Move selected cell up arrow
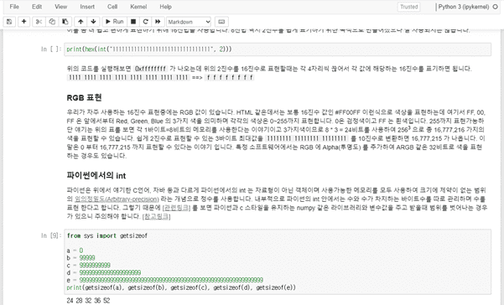 click(81, 22)
